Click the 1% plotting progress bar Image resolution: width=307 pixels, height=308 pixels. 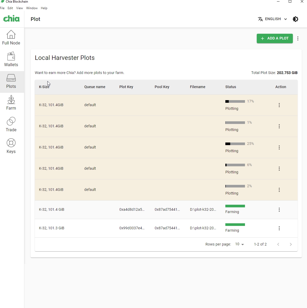[x=235, y=123]
